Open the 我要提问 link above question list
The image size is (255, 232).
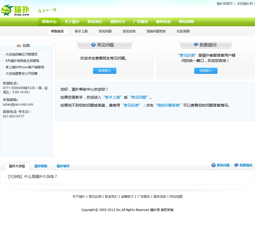point(246,165)
